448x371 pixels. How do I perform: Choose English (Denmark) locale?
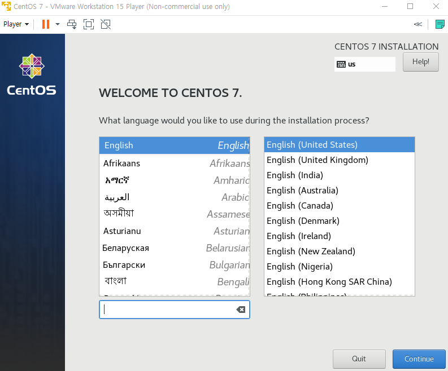[340, 220]
